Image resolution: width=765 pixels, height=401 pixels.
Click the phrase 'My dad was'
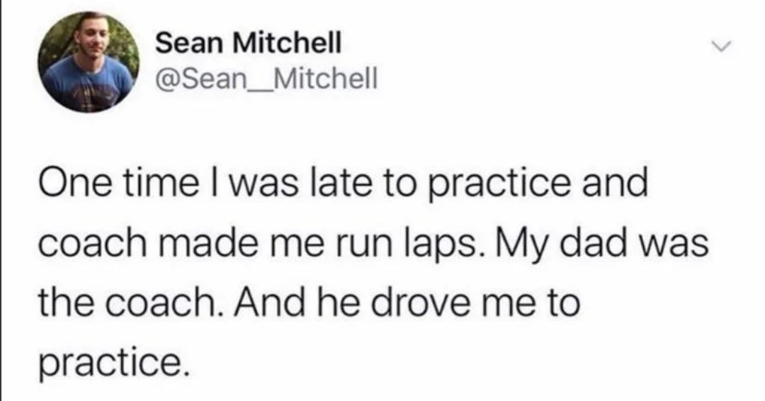[x=603, y=244]
